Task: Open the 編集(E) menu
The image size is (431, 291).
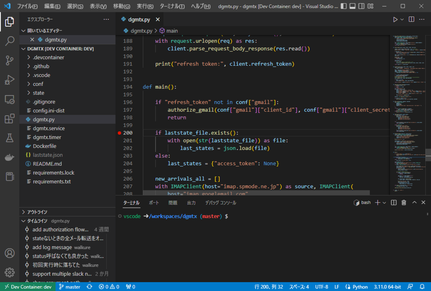Action: point(52,6)
